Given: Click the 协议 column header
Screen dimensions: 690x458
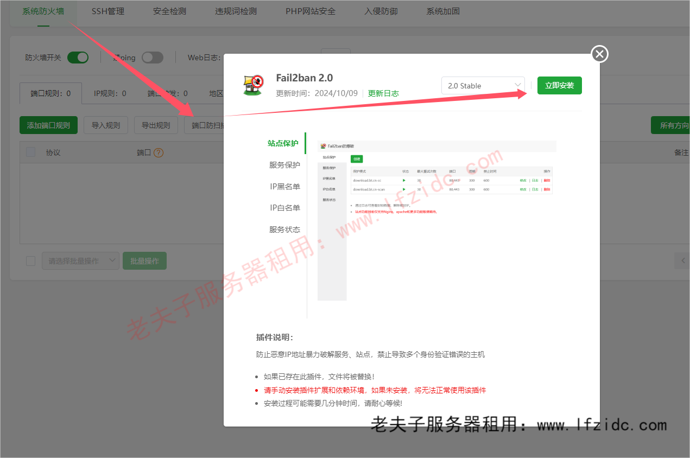Looking at the screenshot, I should (x=53, y=152).
